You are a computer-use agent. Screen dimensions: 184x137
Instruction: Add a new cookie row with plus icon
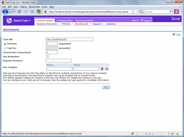107,69
